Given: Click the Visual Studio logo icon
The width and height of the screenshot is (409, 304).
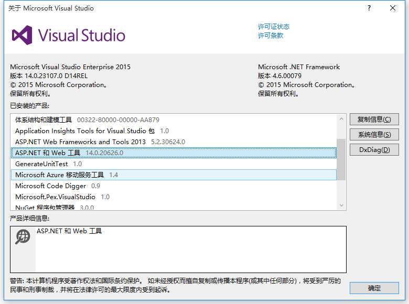Looking at the screenshot, I should coord(22,35).
